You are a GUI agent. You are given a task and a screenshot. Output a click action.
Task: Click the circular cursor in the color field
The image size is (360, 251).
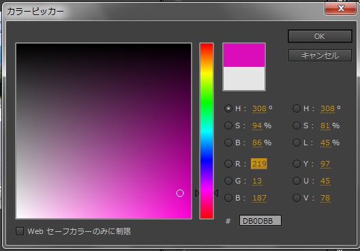click(180, 193)
